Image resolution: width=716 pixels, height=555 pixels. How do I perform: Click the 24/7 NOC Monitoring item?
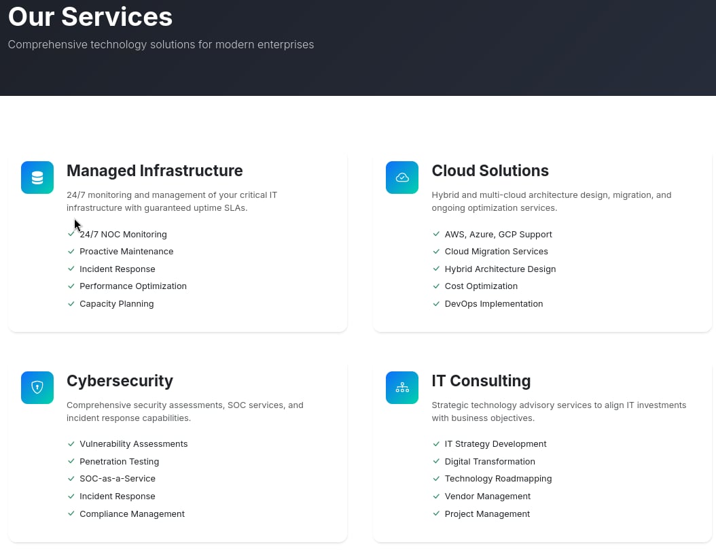coord(123,235)
